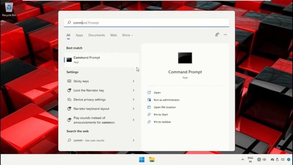Open Narrator keyboard layout setting
This screenshot has height=165, width=293.
click(x=102, y=109)
